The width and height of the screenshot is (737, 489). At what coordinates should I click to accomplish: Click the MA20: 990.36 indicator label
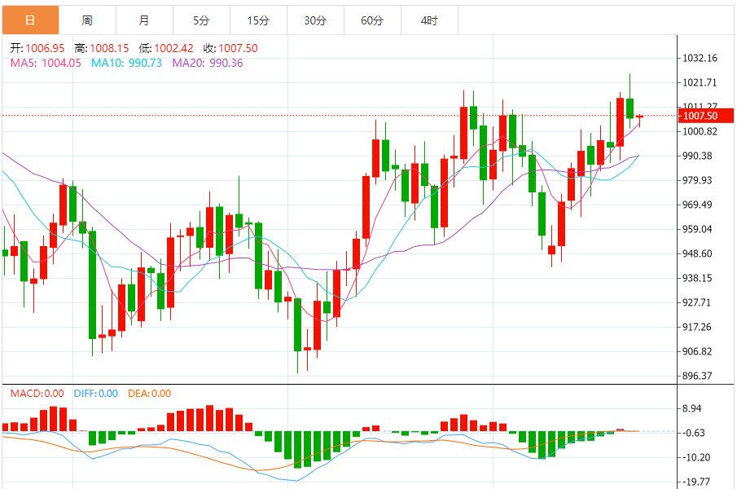(x=208, y=63)
